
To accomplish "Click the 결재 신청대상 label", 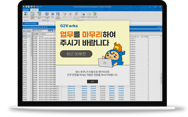I will click(x=27, y=31).
